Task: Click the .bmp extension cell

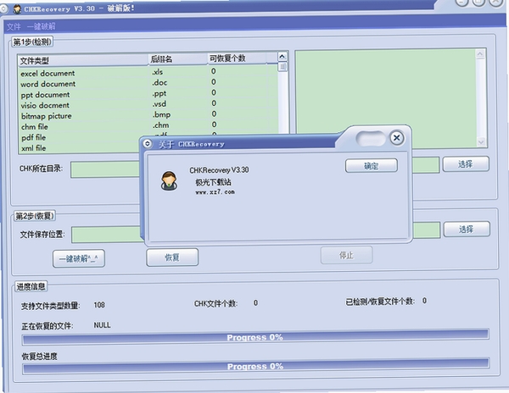Action: [161, 114]
